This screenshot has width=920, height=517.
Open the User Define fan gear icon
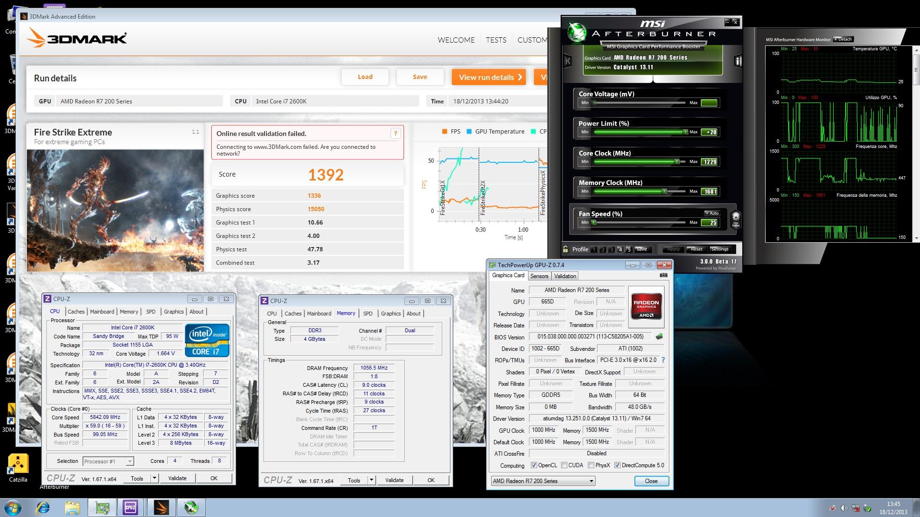736,219
